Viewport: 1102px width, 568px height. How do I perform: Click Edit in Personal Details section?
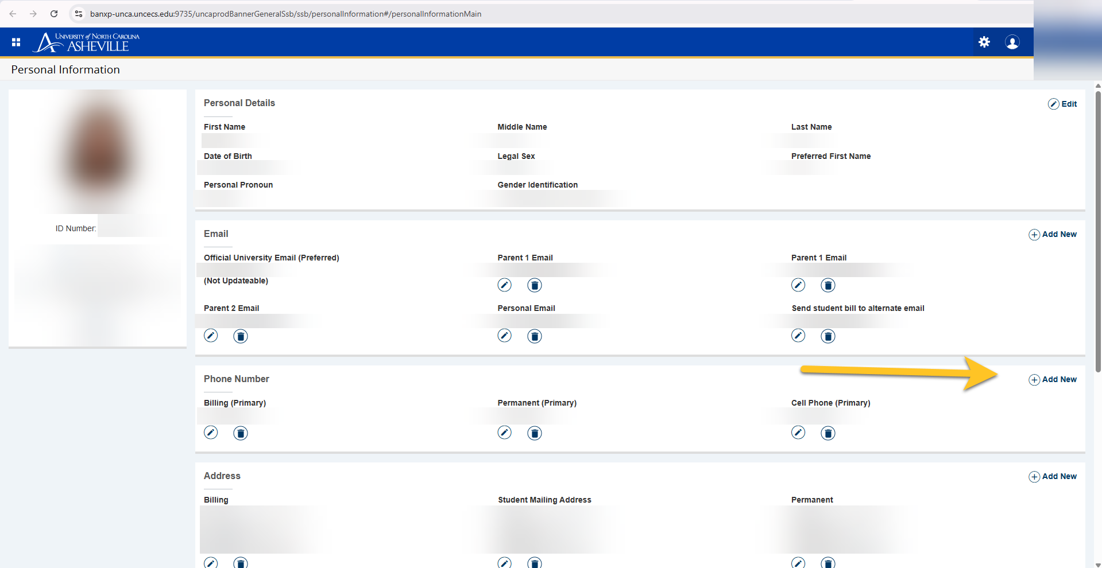coord(1062,104)
